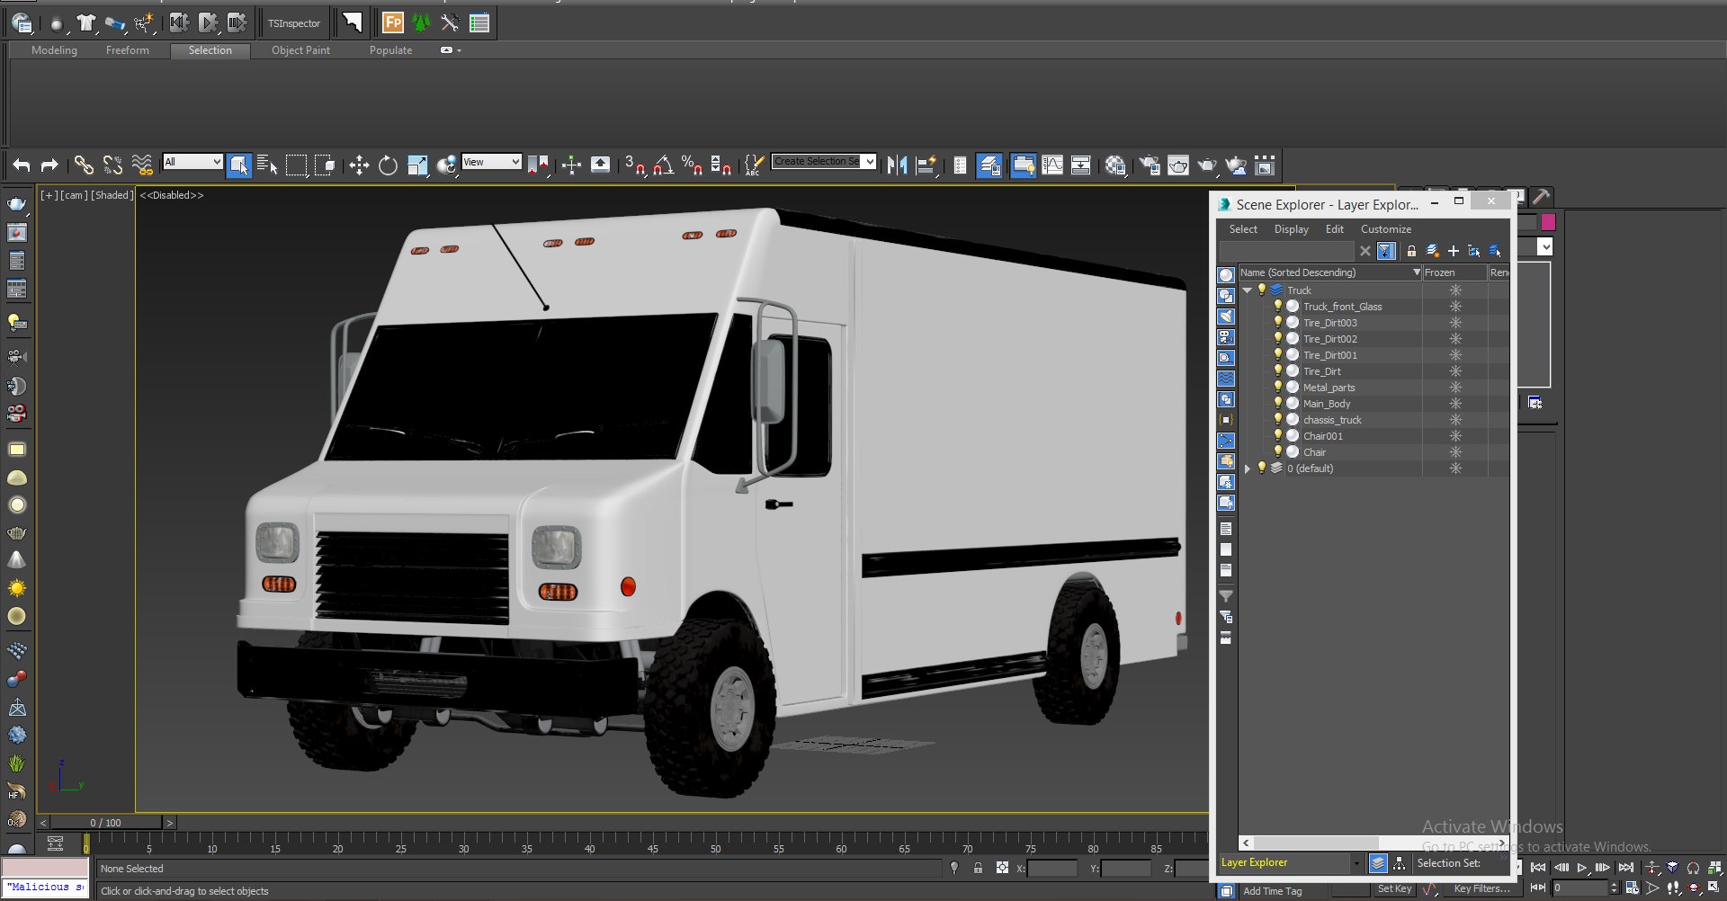Screen dimensions: 1727x901
Task: Activate Select and Scale tool
Action: pyautogui.click(x=417, y=165)
